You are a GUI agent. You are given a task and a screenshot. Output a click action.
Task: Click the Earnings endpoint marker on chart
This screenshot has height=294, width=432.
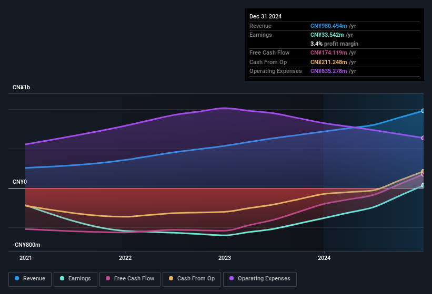[423, 185]
